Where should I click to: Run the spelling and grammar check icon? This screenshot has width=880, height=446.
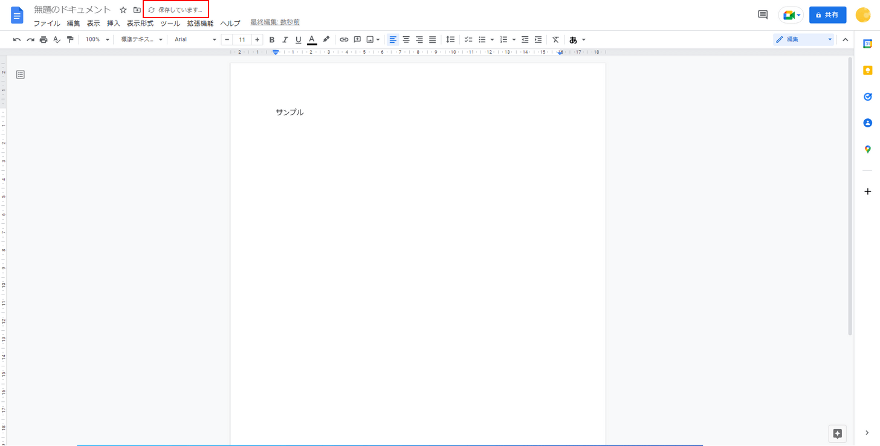tap(57, 40)
